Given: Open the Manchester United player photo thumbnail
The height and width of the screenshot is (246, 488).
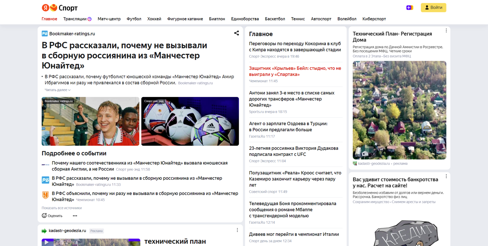Looking at the screenshot, I should pos(90,121).
